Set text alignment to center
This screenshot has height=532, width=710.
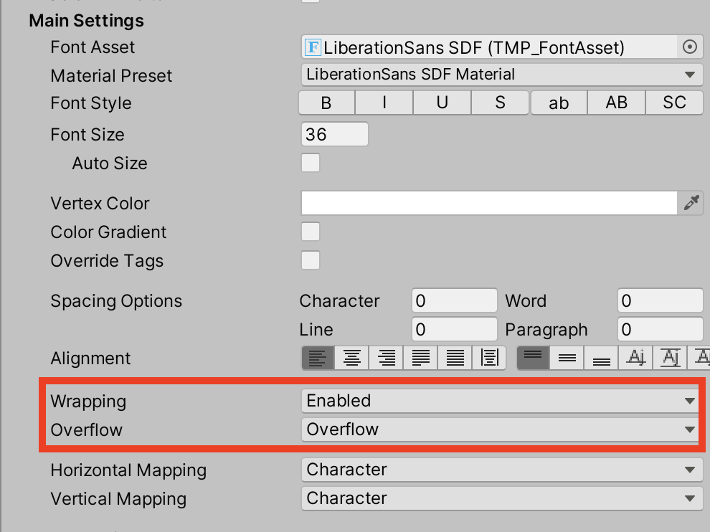coord(352,357)
